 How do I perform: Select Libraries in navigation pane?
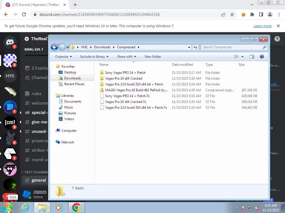(x=67, y=96)
